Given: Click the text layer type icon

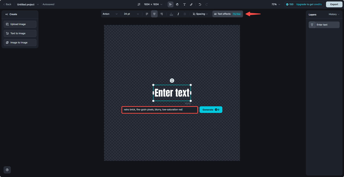Looking at the screenshot, I should point(312,25).
